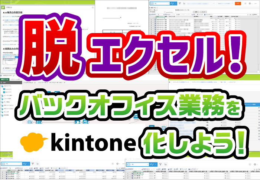The width and height of the screenshot is (260, 180).
Task: Open the graph button in the top-right list
Action: coord(173,3)
